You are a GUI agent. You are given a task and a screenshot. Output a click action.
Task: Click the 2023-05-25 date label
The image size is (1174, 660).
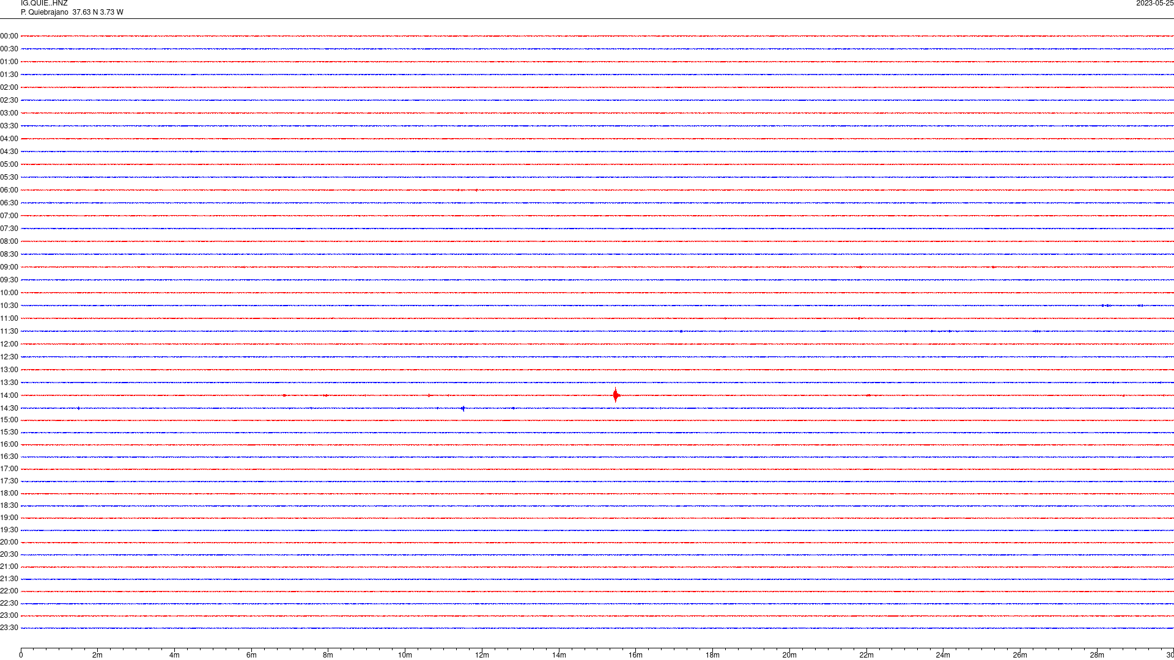(x=1154, y=4)
